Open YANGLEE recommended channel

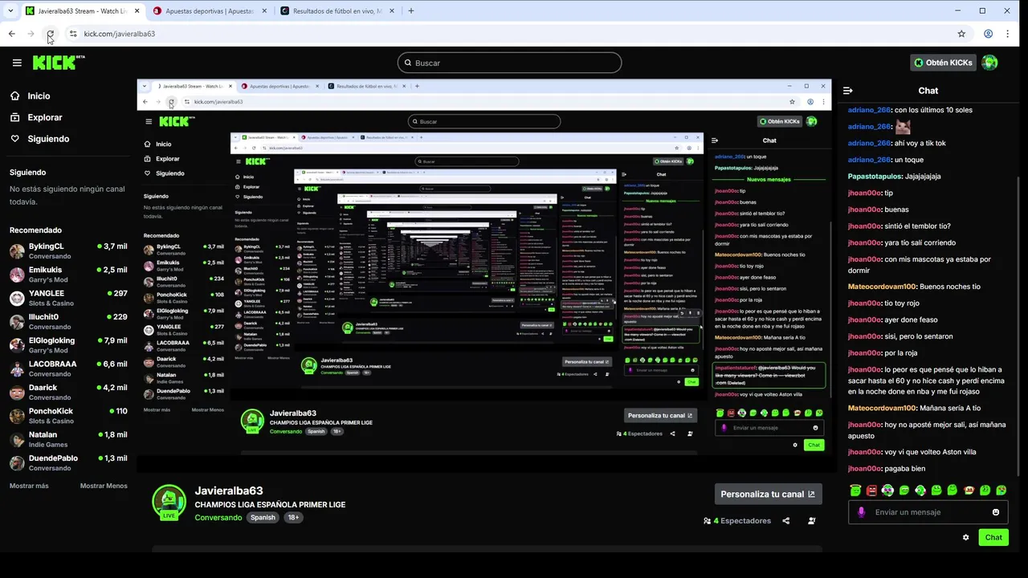[x=68, y=298]
